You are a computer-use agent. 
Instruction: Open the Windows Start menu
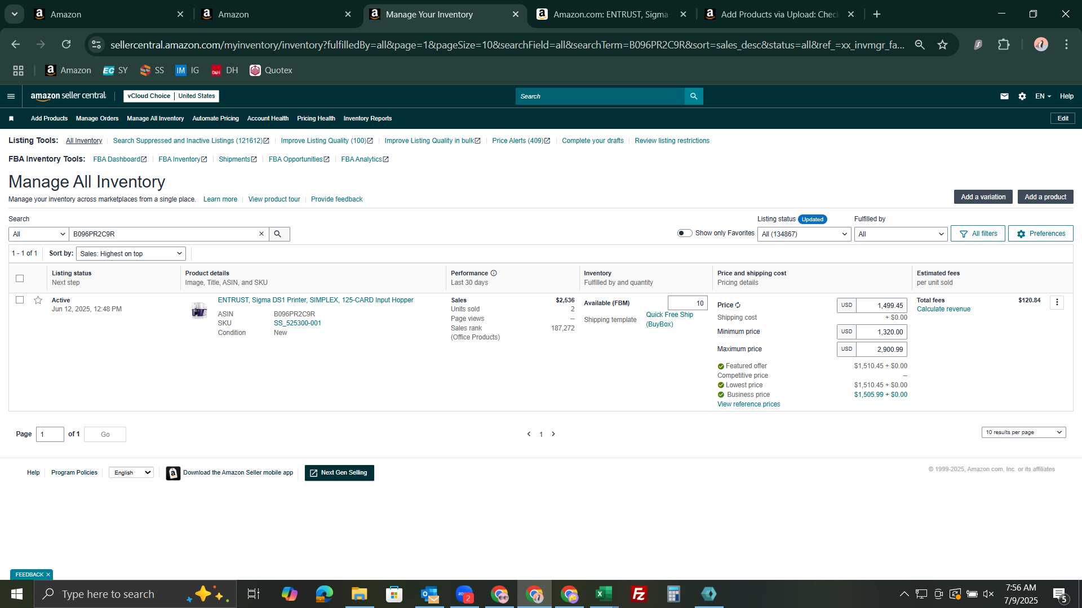tap(16, 594)
